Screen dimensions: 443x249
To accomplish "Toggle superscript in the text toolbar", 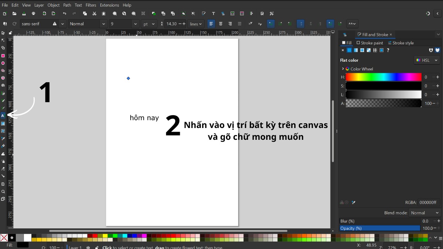I will coord(250,24).
